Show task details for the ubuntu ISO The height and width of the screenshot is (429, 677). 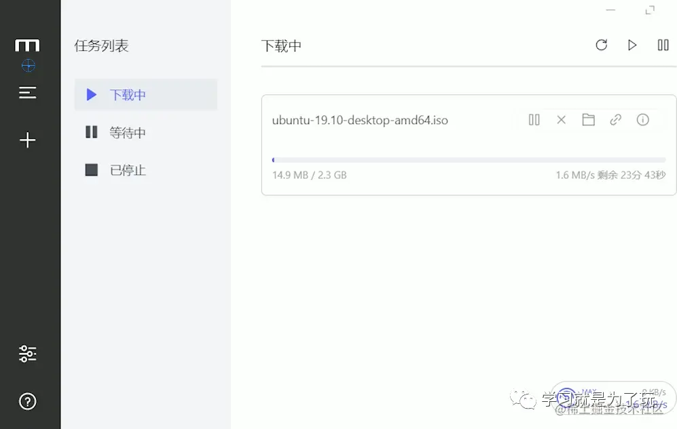point(642,119)
